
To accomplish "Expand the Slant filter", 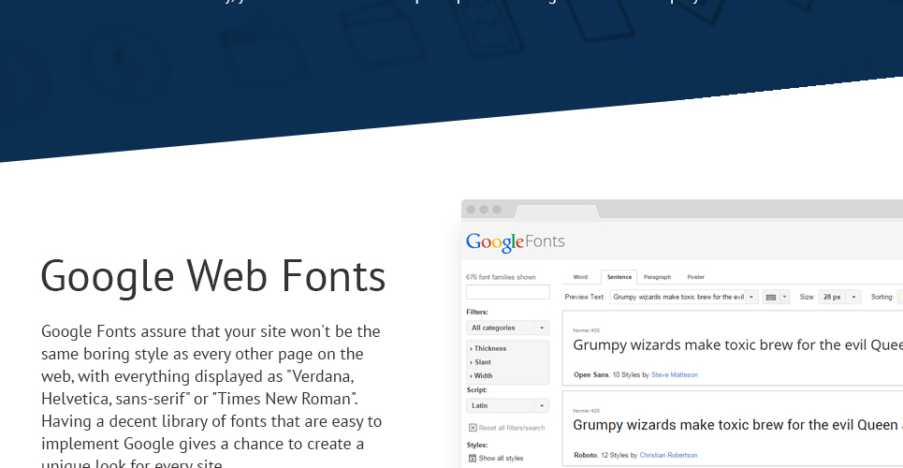I will 481,362.
